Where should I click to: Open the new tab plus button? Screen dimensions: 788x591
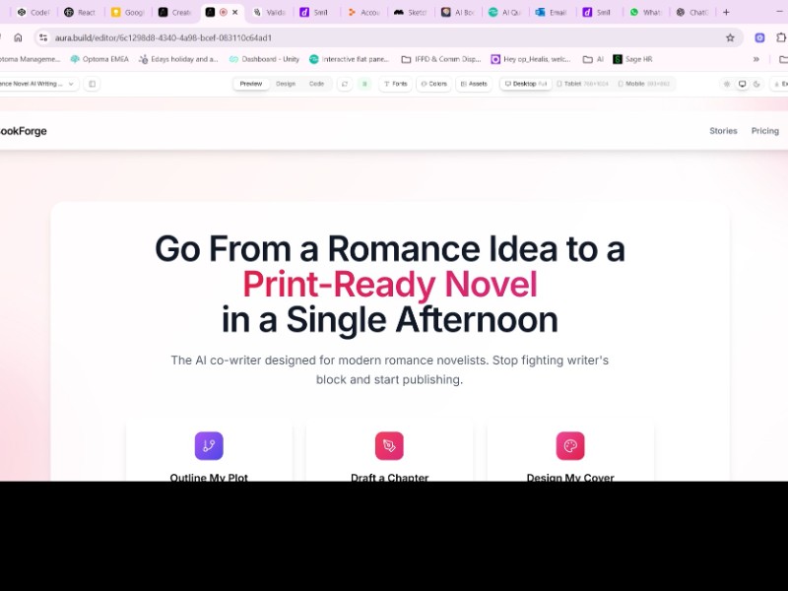click(726, 12)
